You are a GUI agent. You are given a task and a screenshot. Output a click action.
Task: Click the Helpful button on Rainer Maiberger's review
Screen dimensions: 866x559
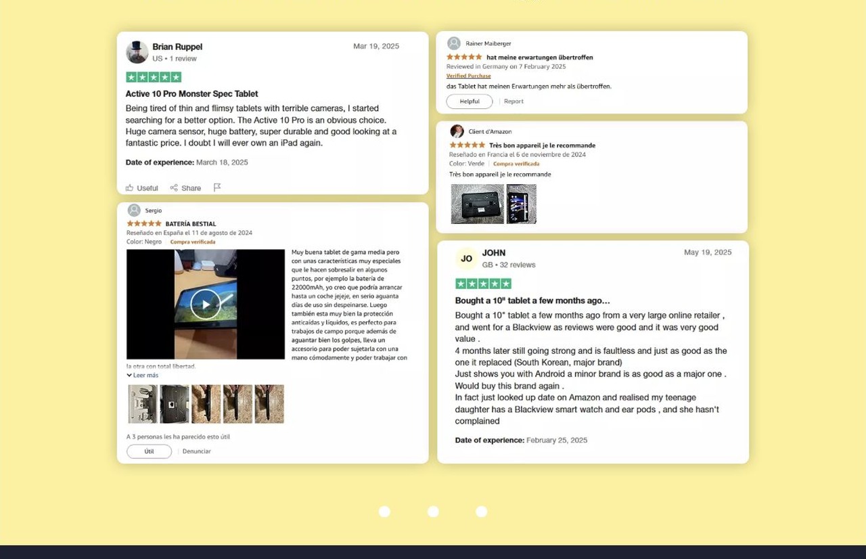[x=470, y=102]
